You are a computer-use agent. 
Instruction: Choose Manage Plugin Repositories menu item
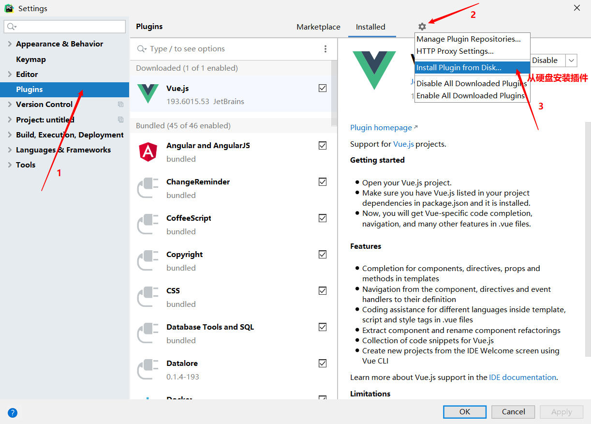tap(472, 39)
